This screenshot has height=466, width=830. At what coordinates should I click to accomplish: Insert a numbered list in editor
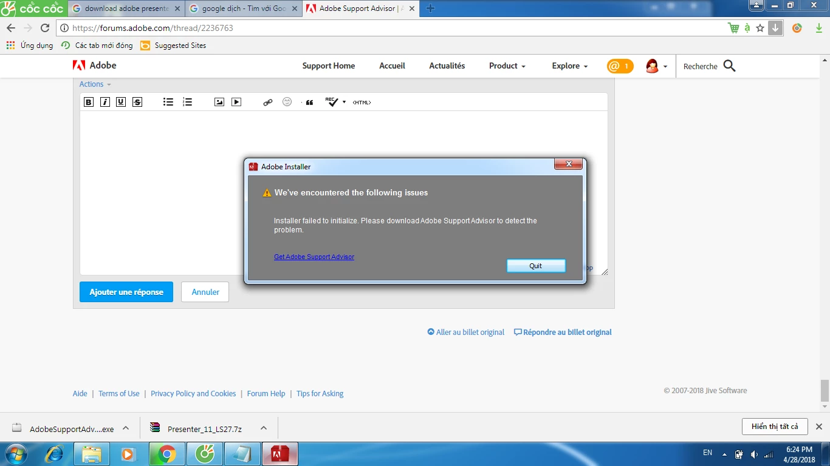tap(187, 102)
